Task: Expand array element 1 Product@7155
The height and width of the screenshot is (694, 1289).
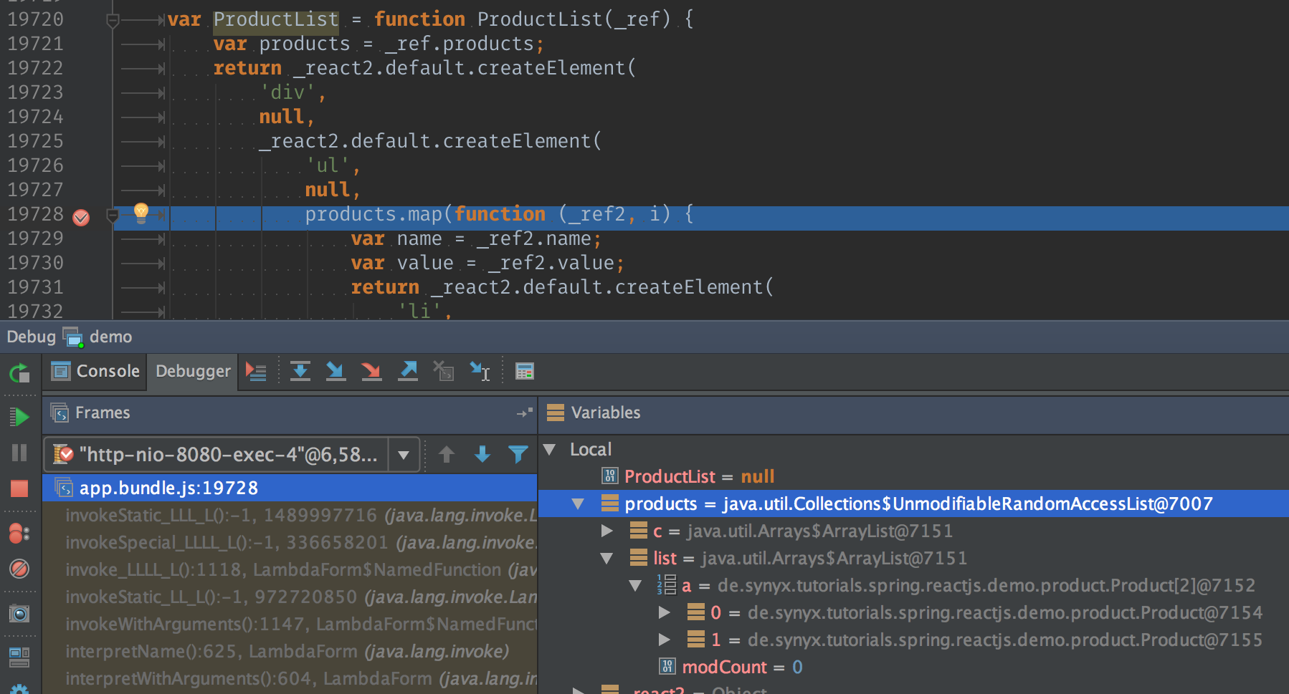Action: (x=664, y=640)
